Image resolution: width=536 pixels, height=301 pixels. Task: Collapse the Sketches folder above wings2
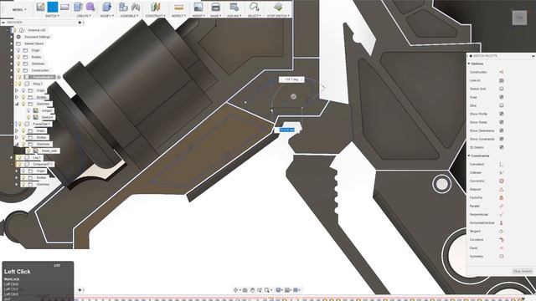click(17, 104)
